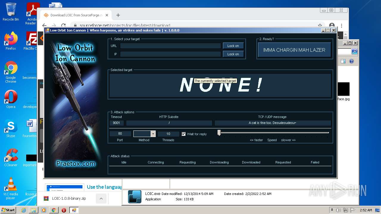The width and height of the screenshot is (381, 214).
Task: Click the Praetox.com link in the LOIC banner
Action: (76, 163)
